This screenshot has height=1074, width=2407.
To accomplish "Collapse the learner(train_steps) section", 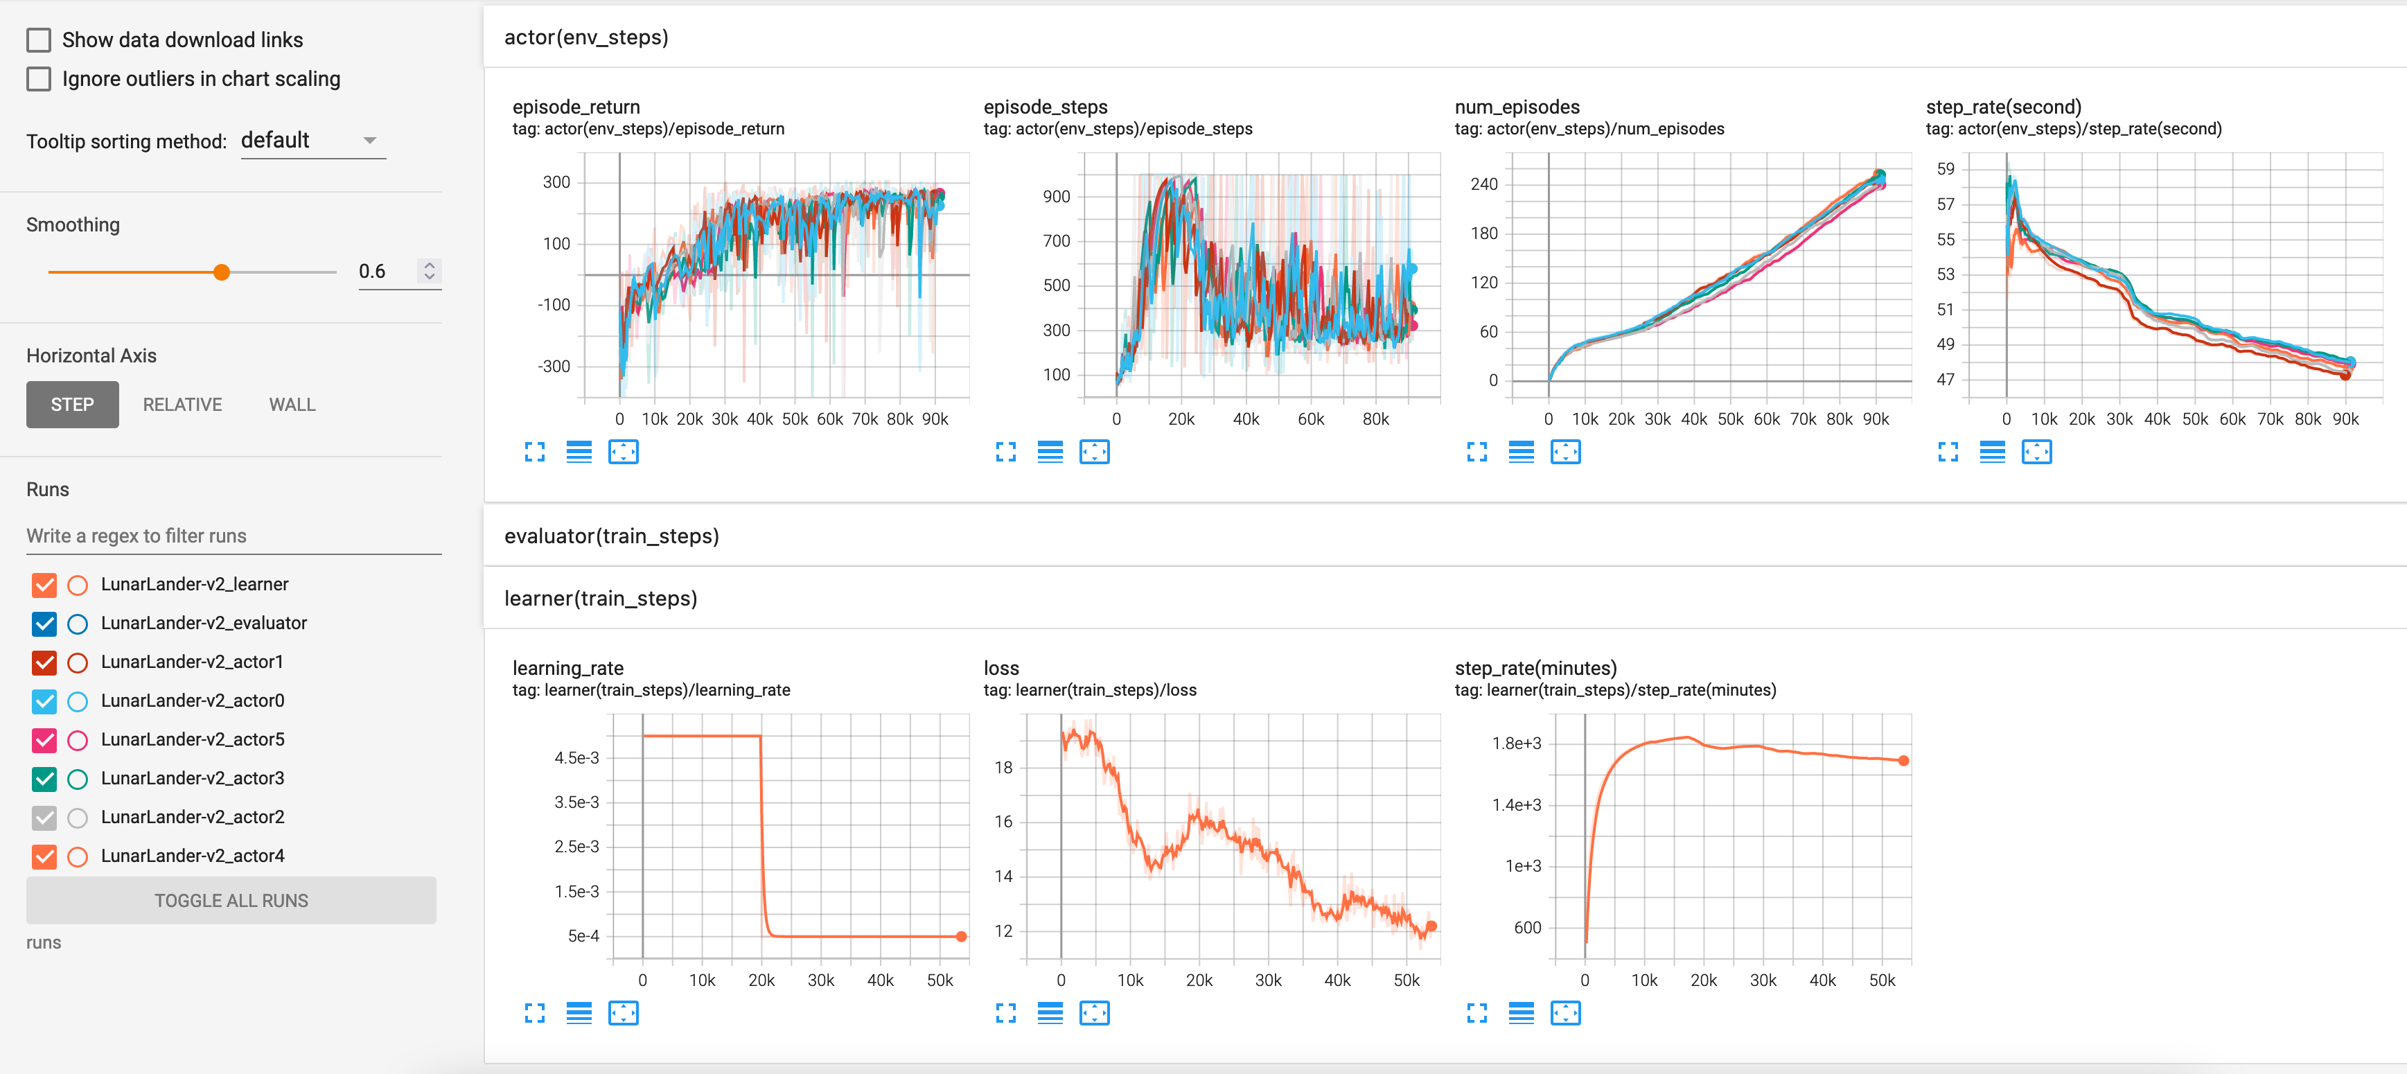I will [x=1445, y=598].
